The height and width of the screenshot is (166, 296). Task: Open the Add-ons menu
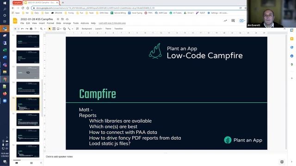pos(85,23)
